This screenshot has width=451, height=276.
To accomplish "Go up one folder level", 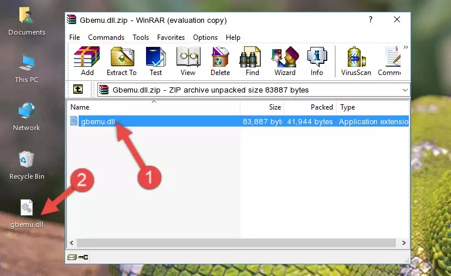I will point(77,90).
